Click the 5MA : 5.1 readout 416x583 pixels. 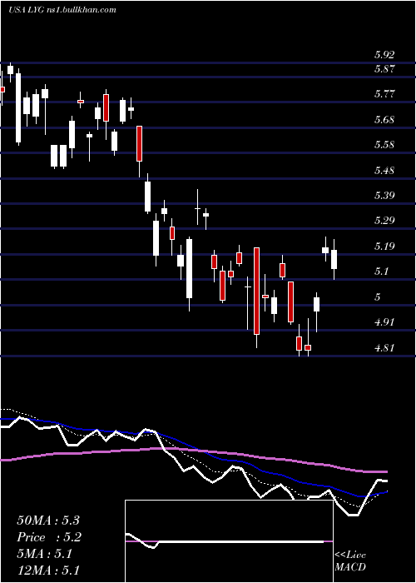point(45,554)
